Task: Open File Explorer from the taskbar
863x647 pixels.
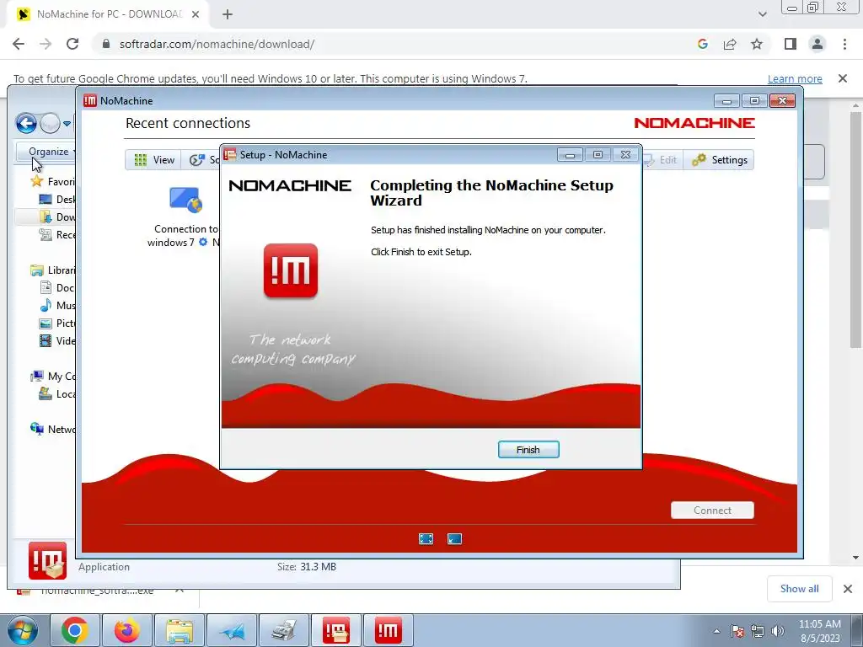Action: pyautogui.click(x=180, y=630)
